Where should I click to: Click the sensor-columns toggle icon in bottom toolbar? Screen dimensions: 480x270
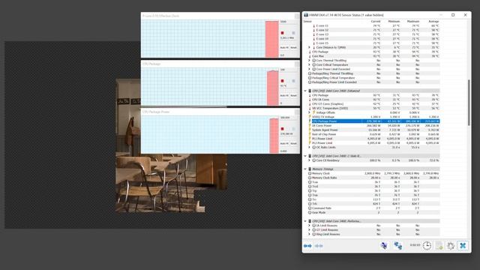384,245
